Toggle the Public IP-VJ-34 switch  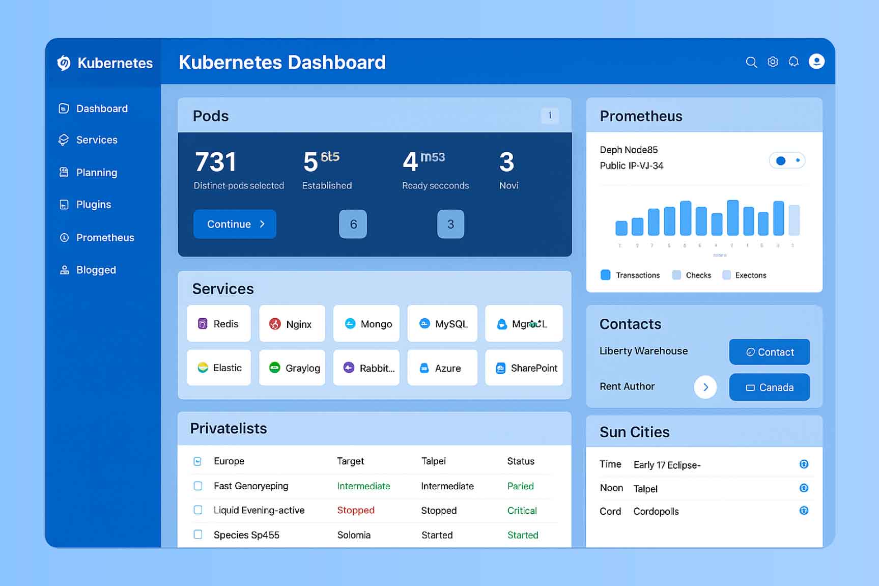tap(786, 160)
